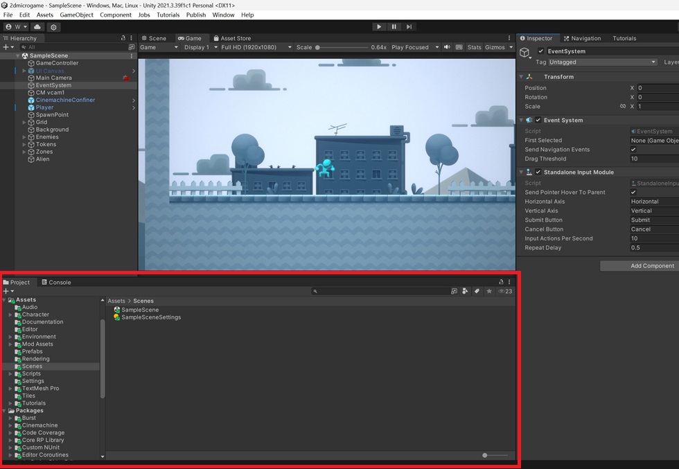Switch to the Console tab
679x469 pixels.
[x=56, y=282]
